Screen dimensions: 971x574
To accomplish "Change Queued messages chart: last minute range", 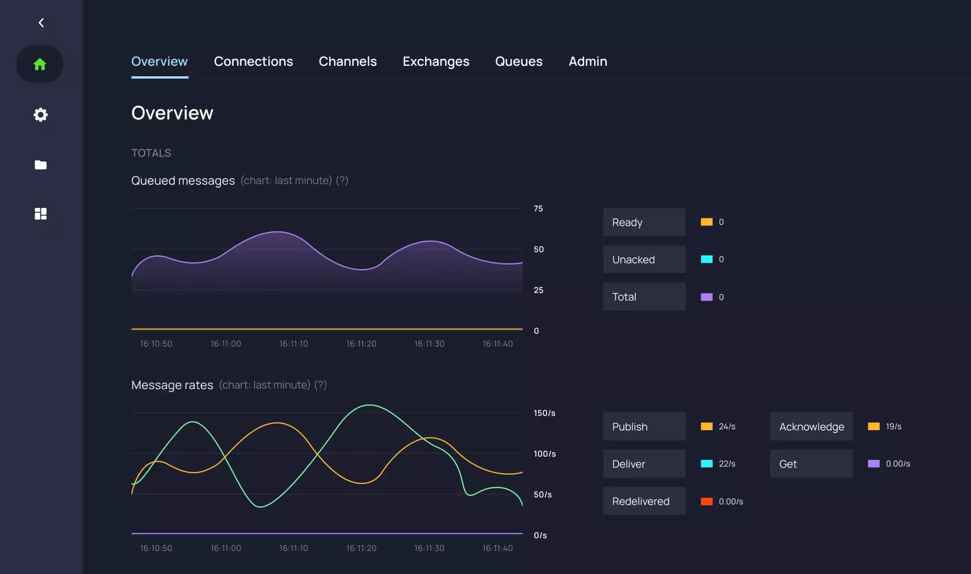I will (x=286, y=181).
